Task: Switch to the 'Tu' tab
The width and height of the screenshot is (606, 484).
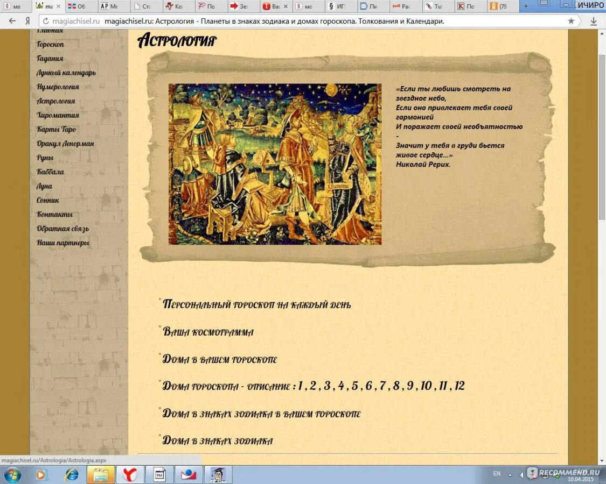Action: pyautogui.click(x=437, y=6)
